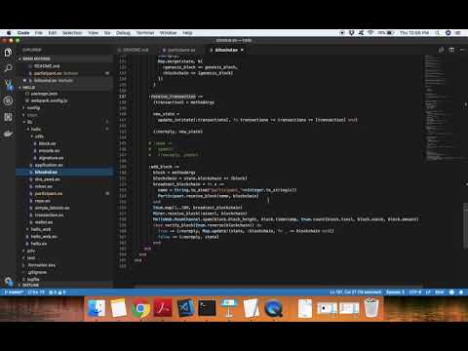Open the Debug view in activity bar

[x=8, y=100]
